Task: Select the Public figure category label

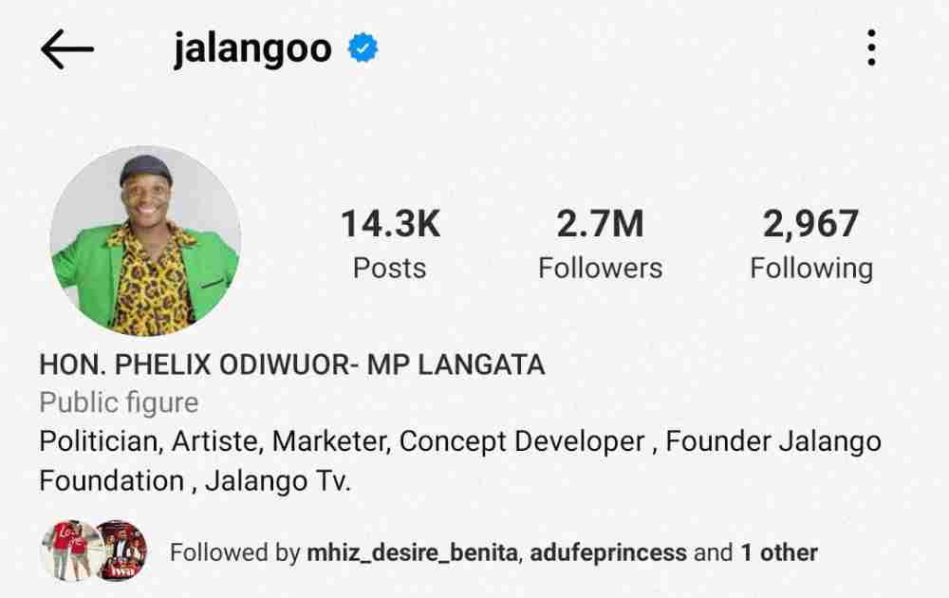Action: (x=119, y=403)
